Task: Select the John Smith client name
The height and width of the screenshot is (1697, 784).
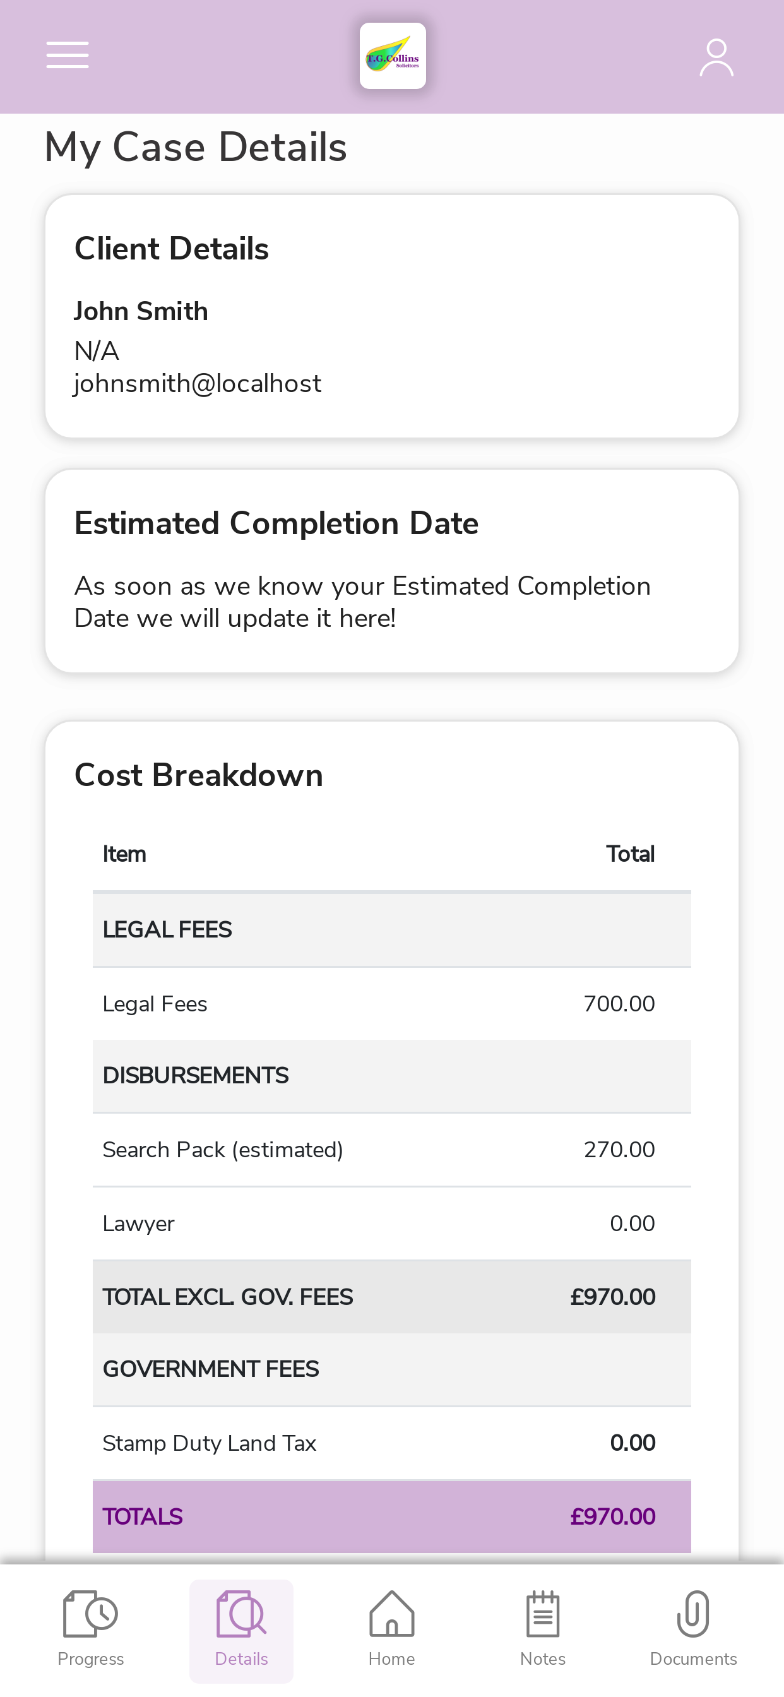Action: tap(141, 311)
